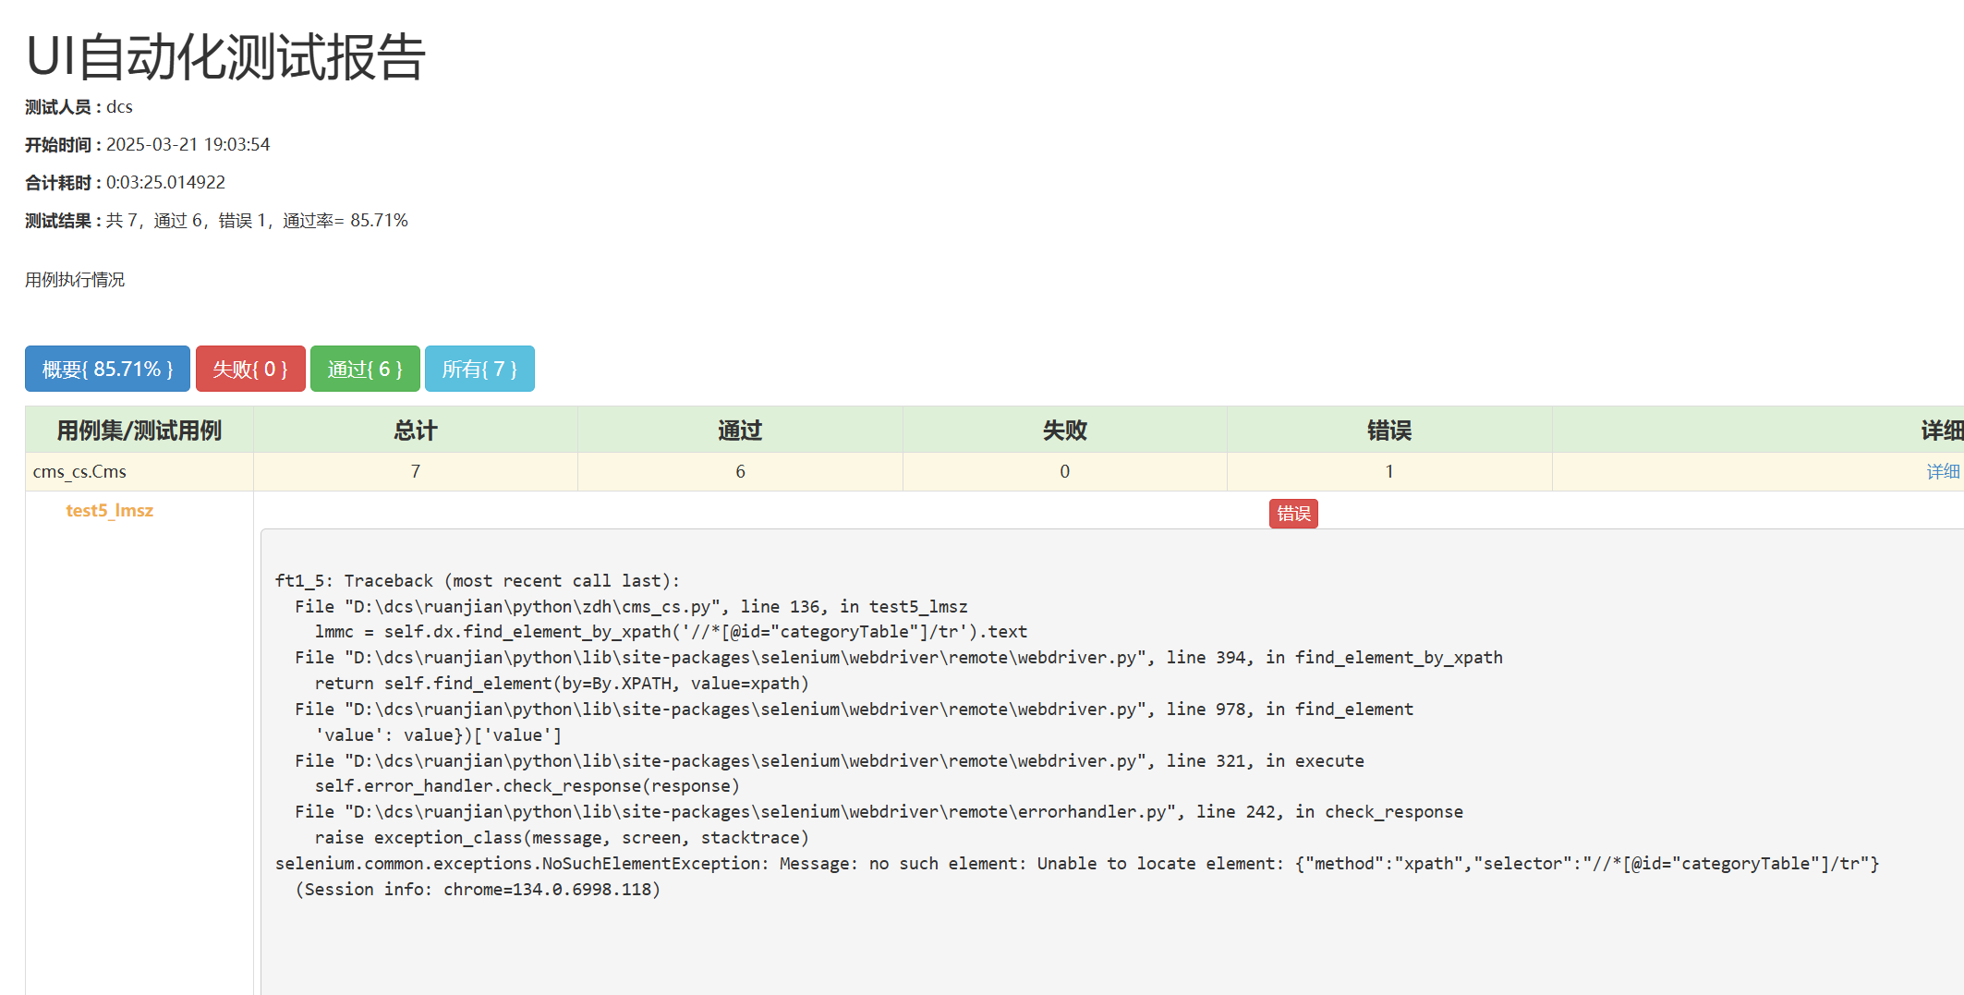Click the Session info chrome=134.0.6998.118 line
This screenshot has width=1964, height=995.
click(x=478, y=890)
